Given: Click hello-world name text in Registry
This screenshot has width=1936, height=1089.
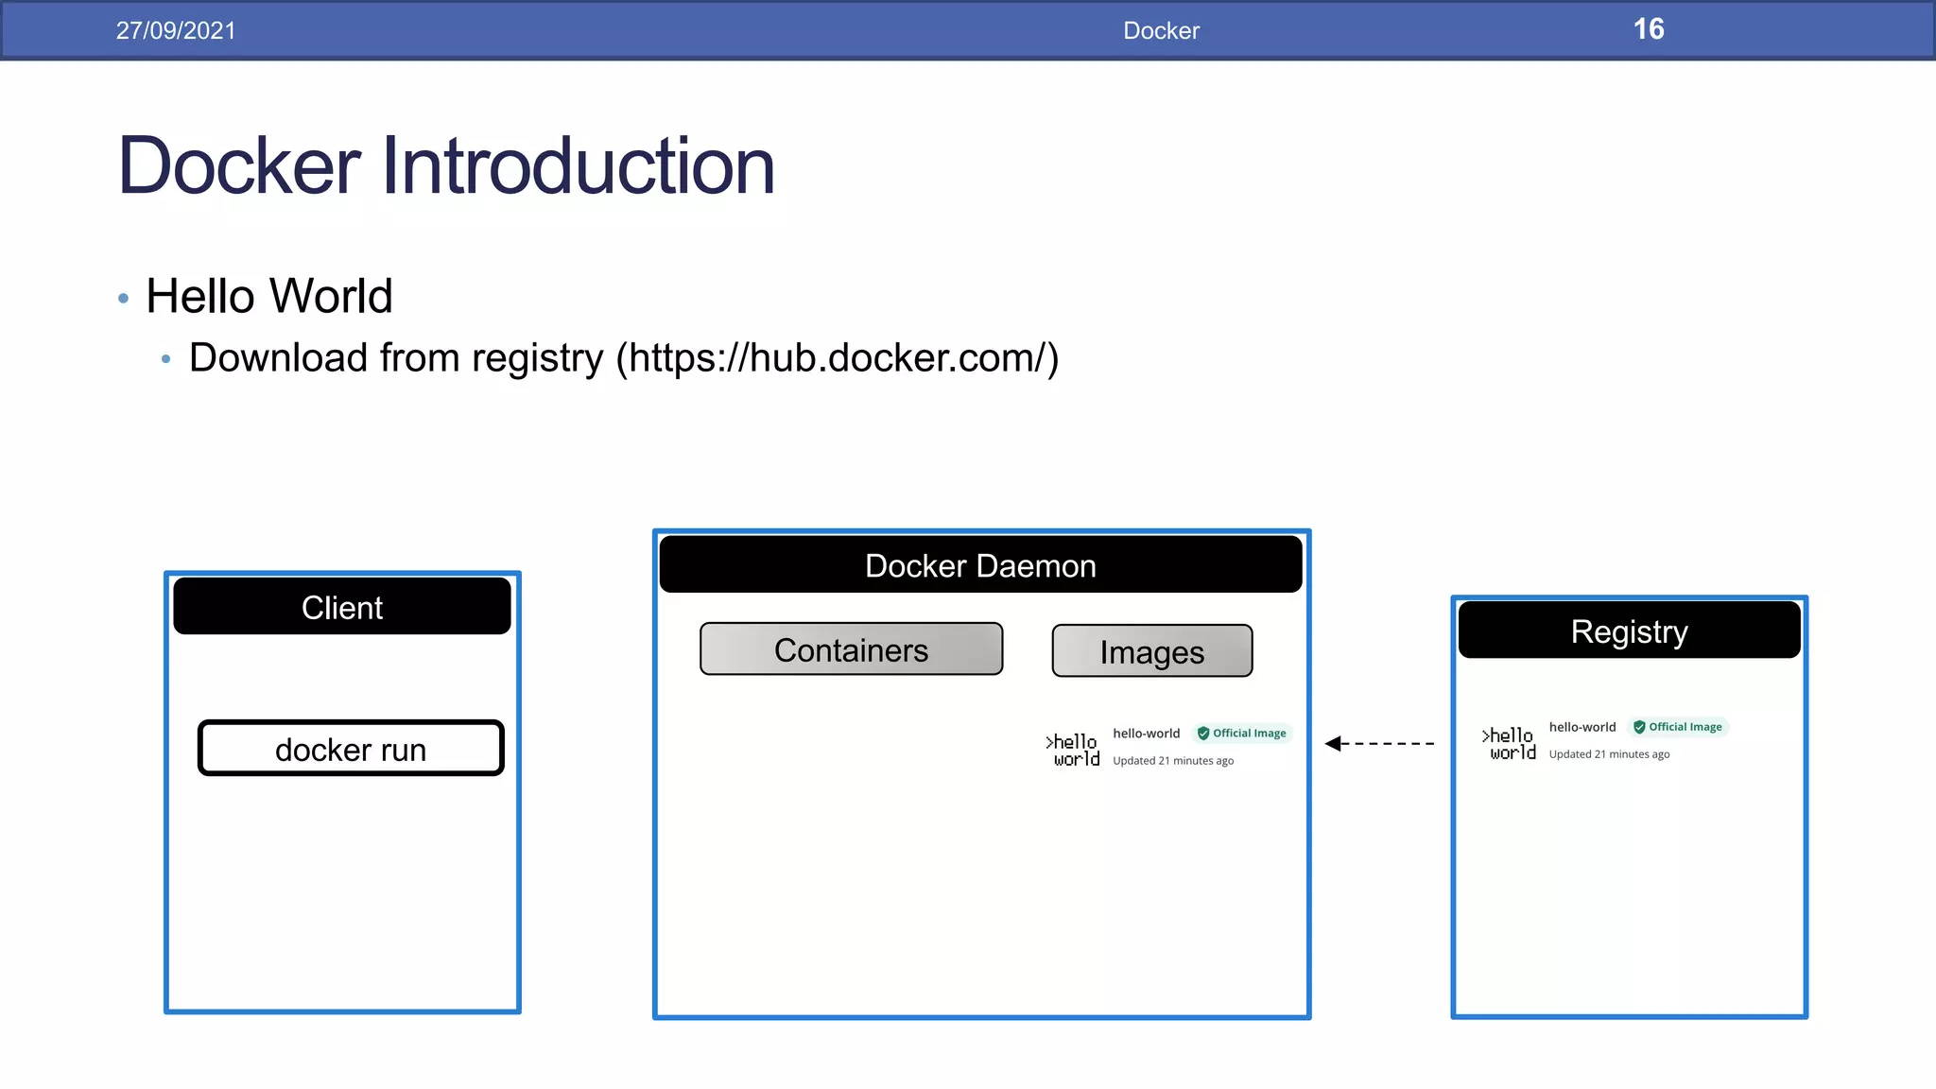Looking at the screenshot, I should [1582, 727].
